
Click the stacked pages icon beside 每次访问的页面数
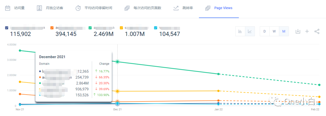pos(127,8)
